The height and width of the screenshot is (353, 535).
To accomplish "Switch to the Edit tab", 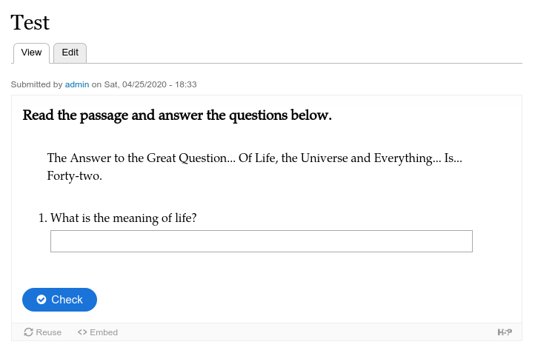I will [70, 53].
